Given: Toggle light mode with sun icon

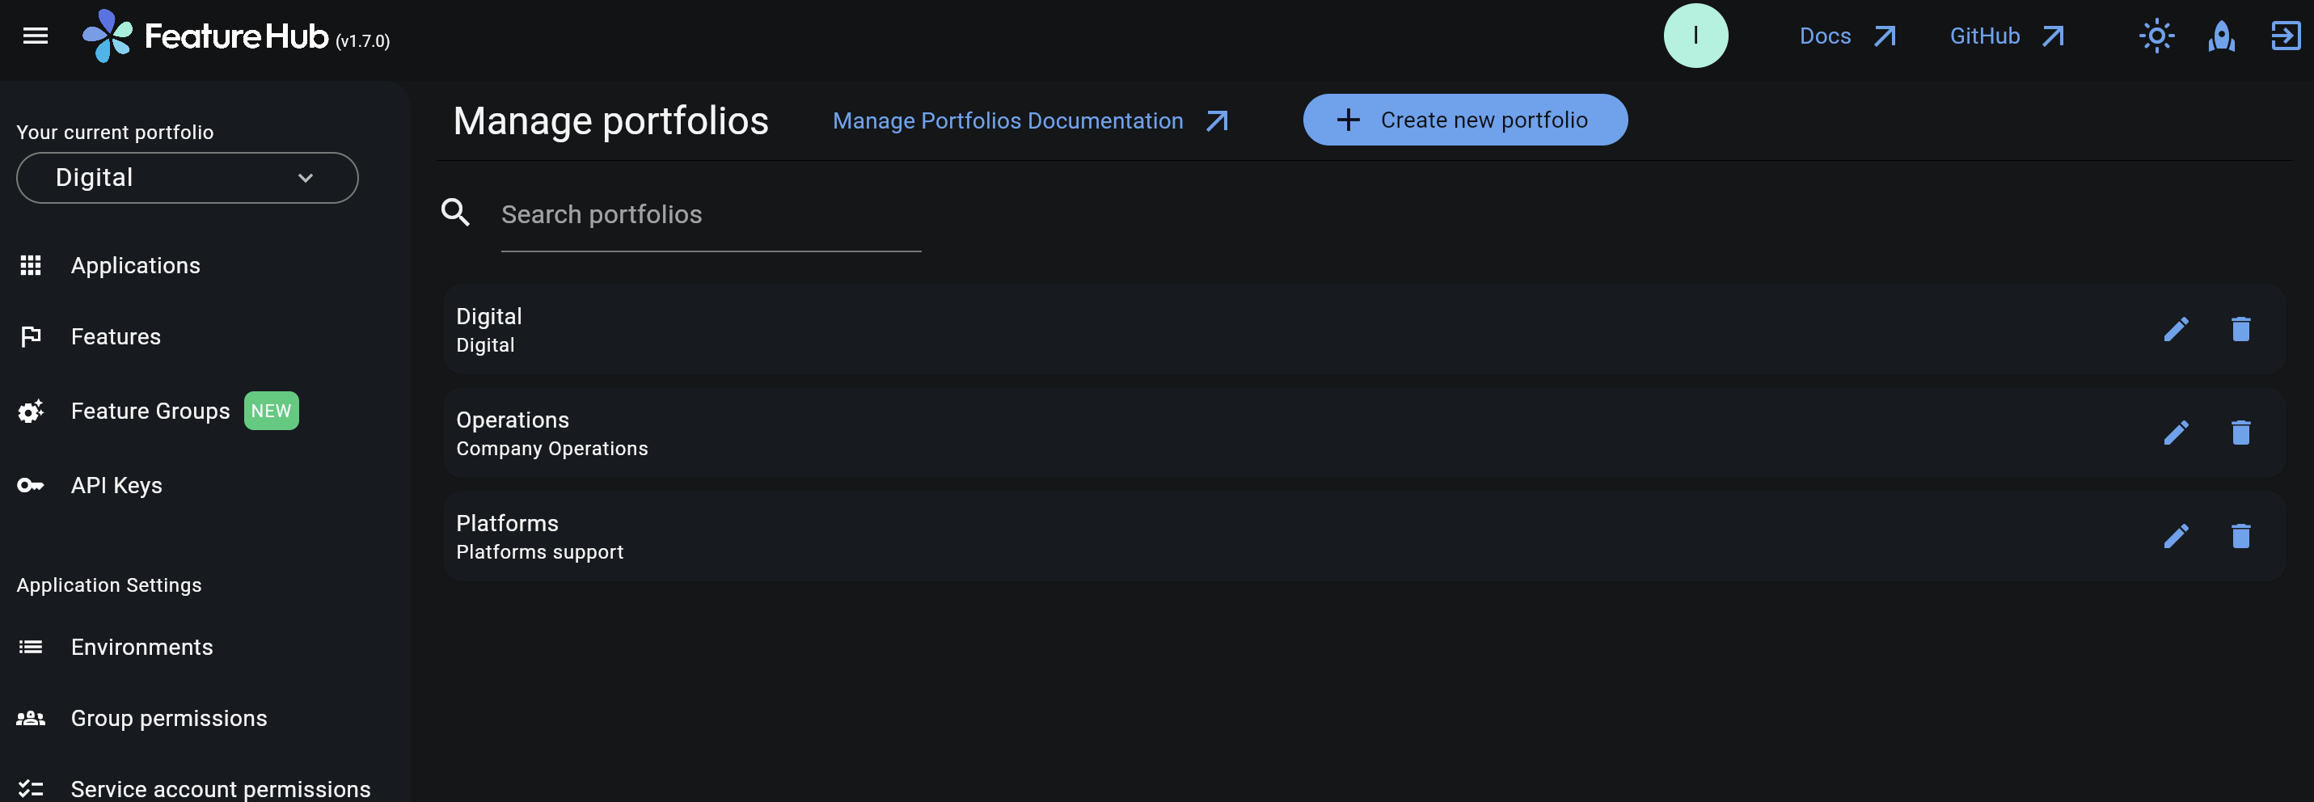Looking at the screenshot, I should pos(2156,36).
